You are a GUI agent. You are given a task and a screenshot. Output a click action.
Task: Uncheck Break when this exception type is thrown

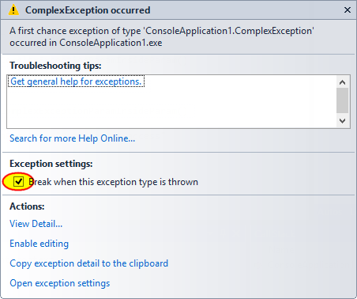tap(18, 181)
